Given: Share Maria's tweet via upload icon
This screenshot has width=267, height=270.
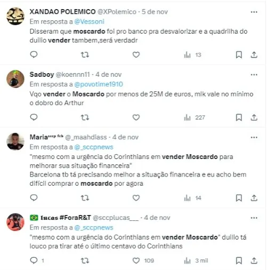Looking at the screenshot, I should [254, 198].
